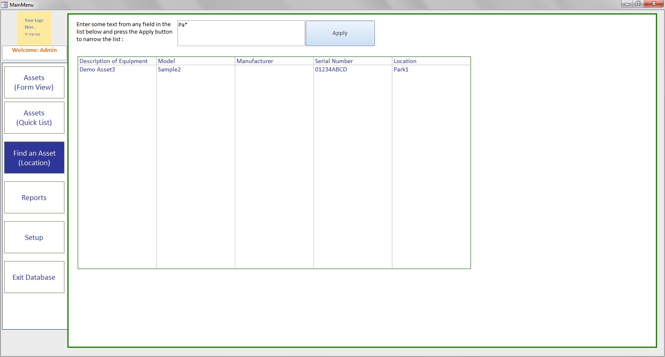
Task: Click the Description of Equipment column header
Action: click(113, 61)
